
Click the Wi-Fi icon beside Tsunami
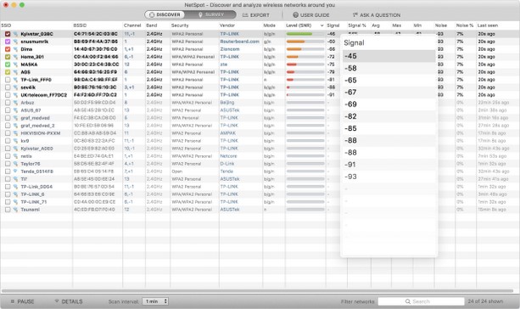tap(15, 210)
